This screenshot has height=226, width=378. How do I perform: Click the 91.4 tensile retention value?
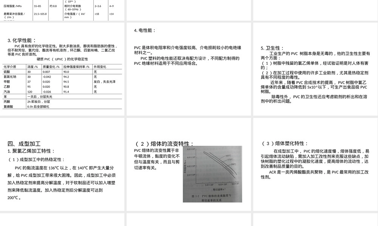66,92
